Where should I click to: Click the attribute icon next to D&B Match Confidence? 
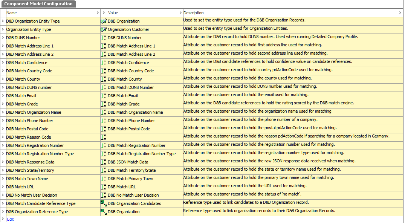(x=104, y=63)
